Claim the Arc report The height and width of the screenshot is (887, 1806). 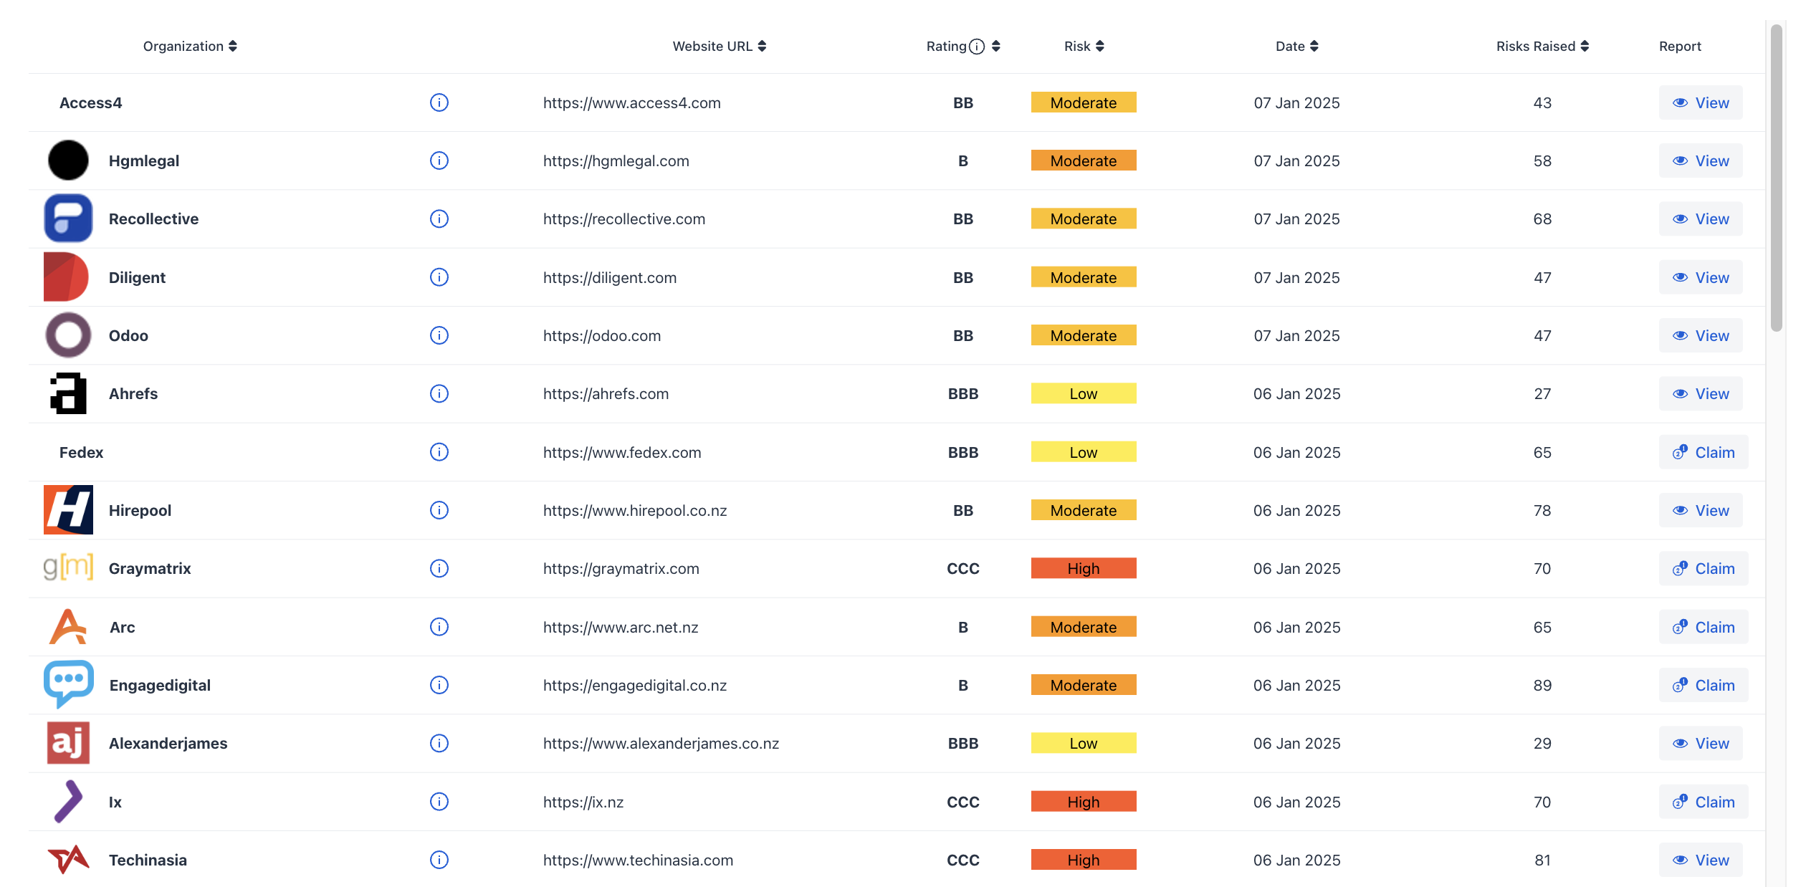pyautogui.click(x=1704, y=627)
